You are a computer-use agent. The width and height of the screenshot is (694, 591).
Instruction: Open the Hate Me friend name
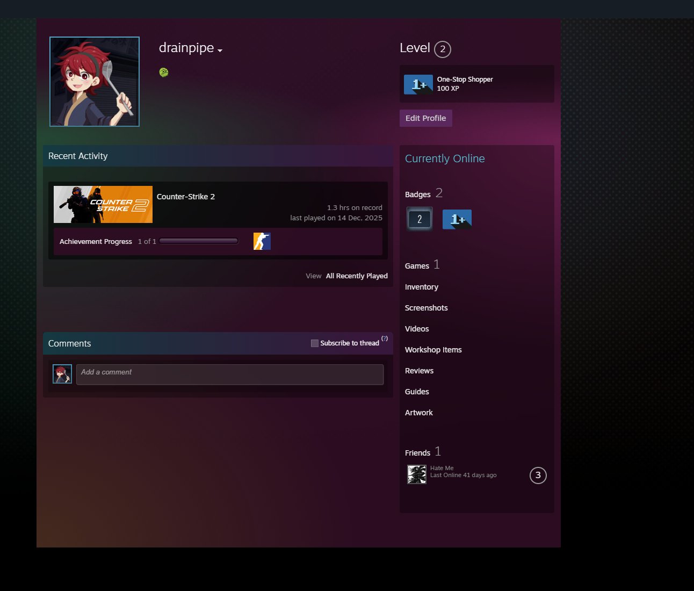click(442, 468)
